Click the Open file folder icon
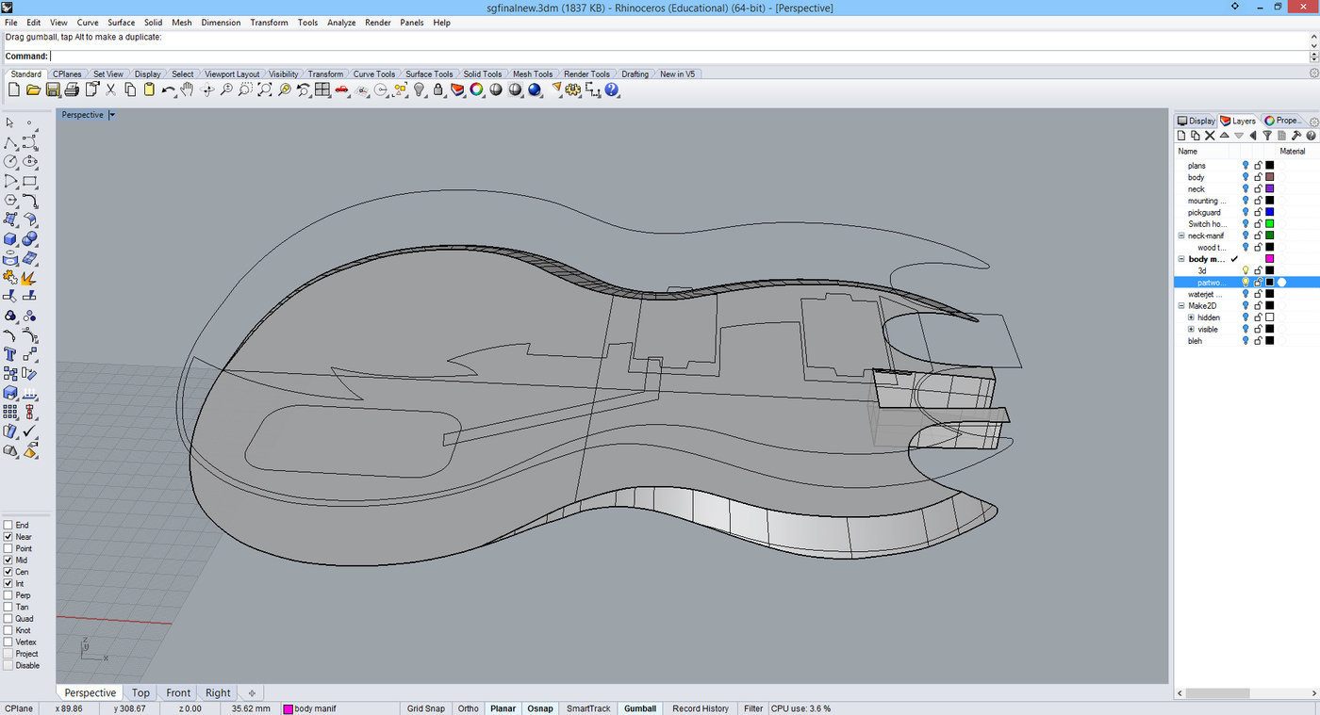The width and height of the screenshot is (1320, 715). click(33, 89)
